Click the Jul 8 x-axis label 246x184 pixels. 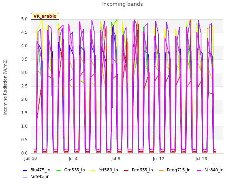click(116, 159)
